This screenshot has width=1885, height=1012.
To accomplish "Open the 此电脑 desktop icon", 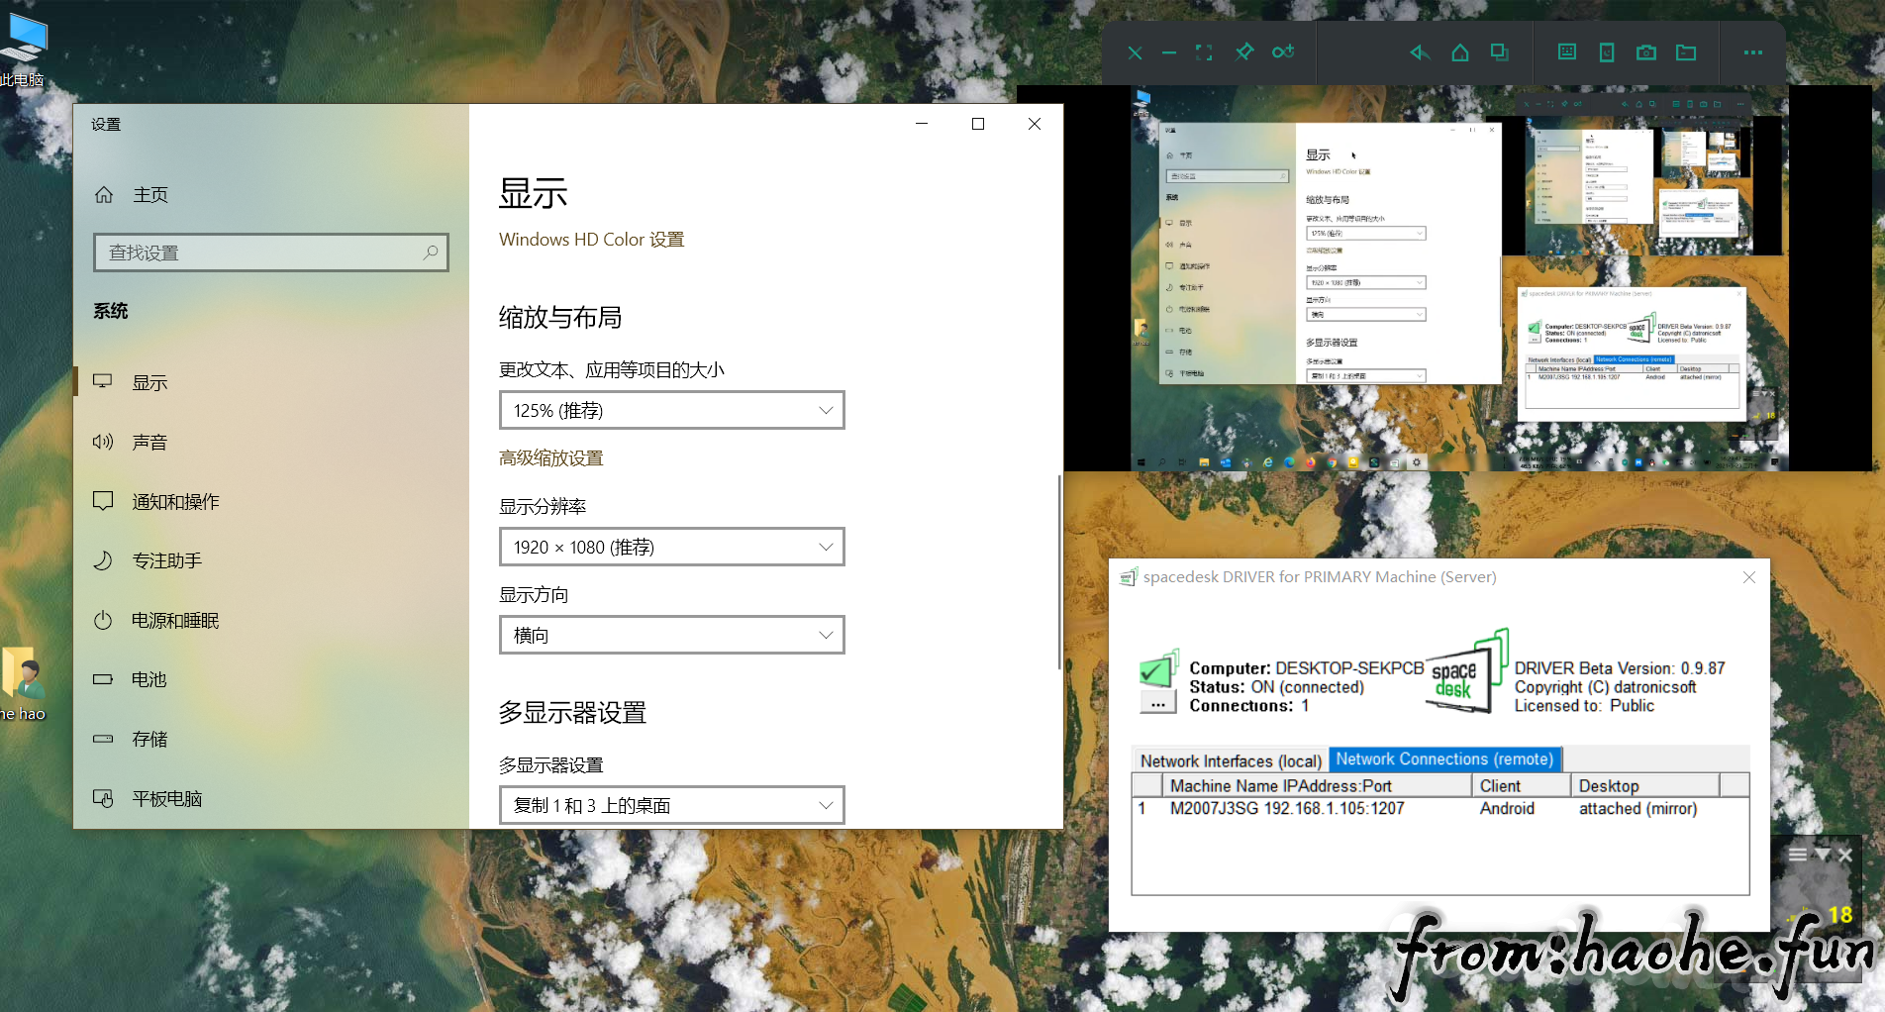I will tap(24, 48).
